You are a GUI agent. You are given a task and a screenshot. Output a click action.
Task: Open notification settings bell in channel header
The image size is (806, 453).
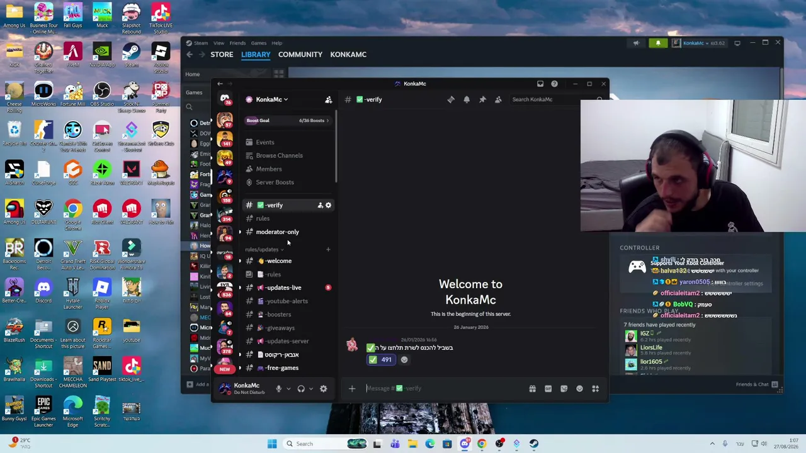(467, 99)
